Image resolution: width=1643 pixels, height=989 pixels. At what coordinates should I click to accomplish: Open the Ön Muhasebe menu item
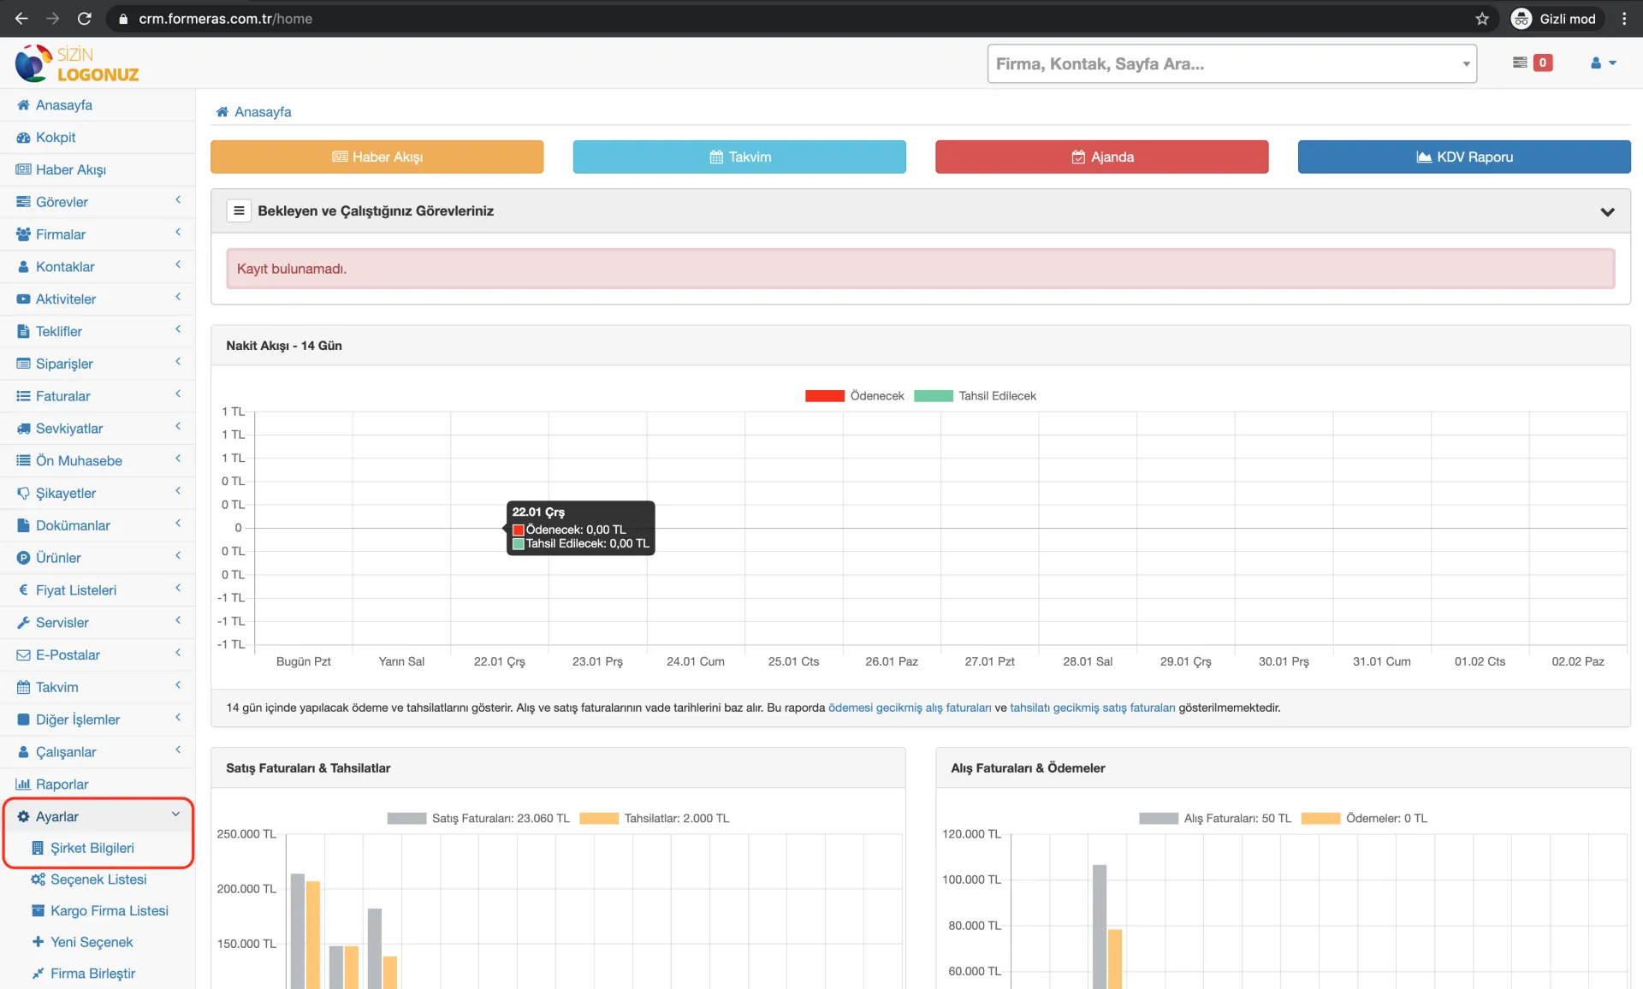pyautogui.click(x=98, y=461)
